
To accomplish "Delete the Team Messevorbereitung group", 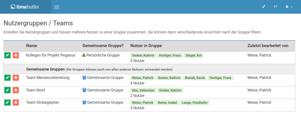I will (x=16, y=78).
